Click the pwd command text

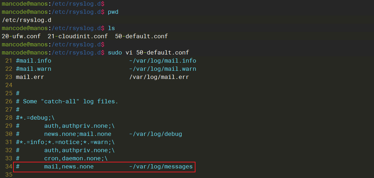[x=113, y=12]
